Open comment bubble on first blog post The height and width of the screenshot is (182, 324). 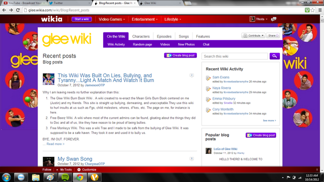191,75
